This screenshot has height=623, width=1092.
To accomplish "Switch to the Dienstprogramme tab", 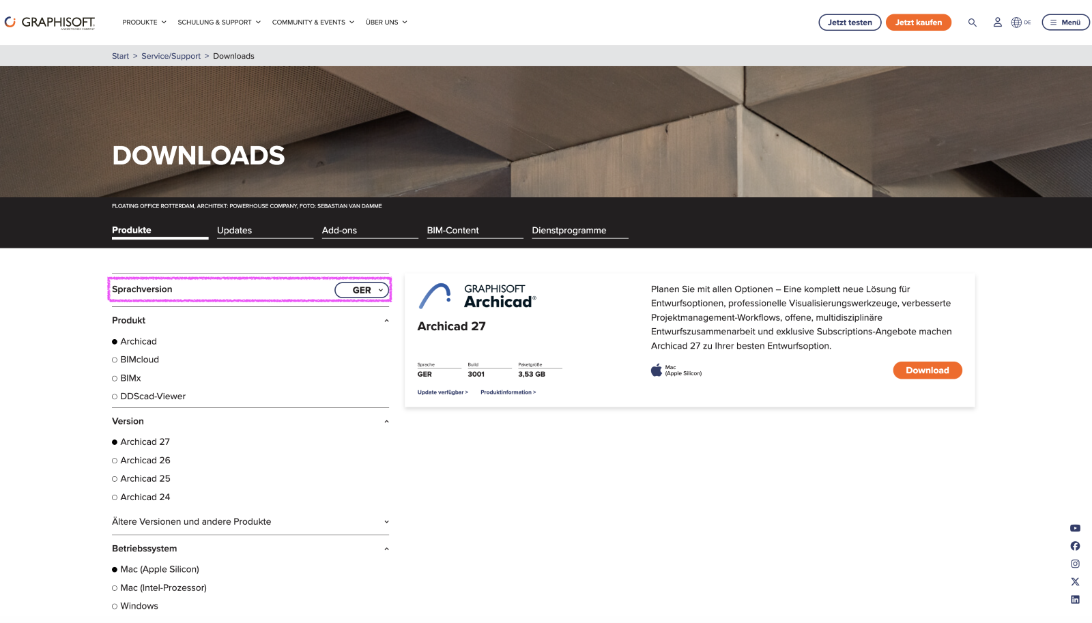I will pyautogui.click(x=580, y=231).
